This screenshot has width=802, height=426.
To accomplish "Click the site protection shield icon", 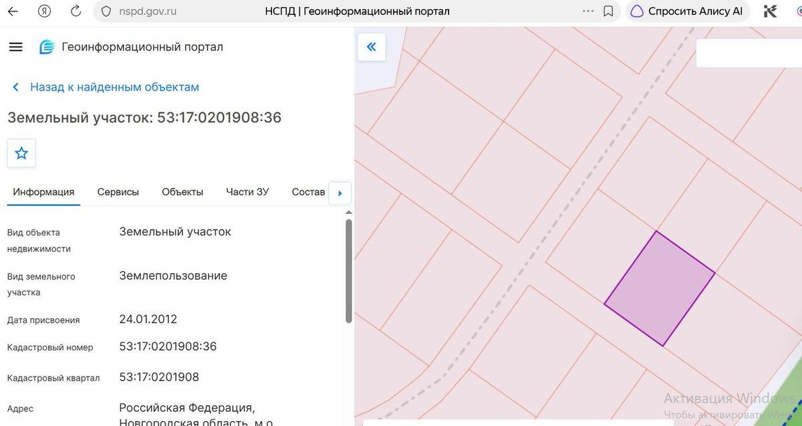I will (105, 11).
